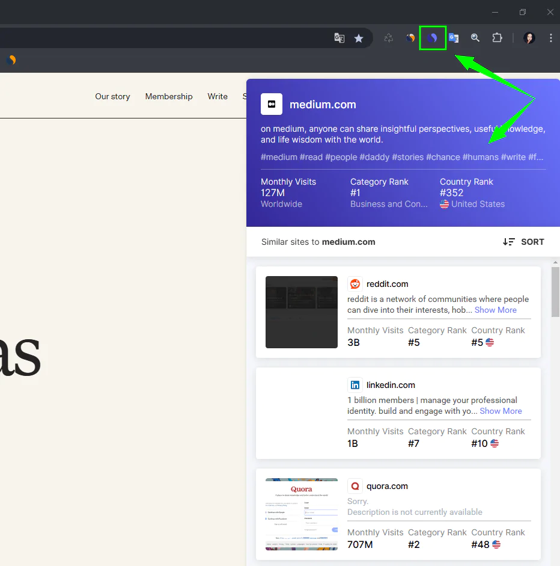Click "Description is not currently available" text
This screenshot has height=566, width=560.
tap(415, 512)
